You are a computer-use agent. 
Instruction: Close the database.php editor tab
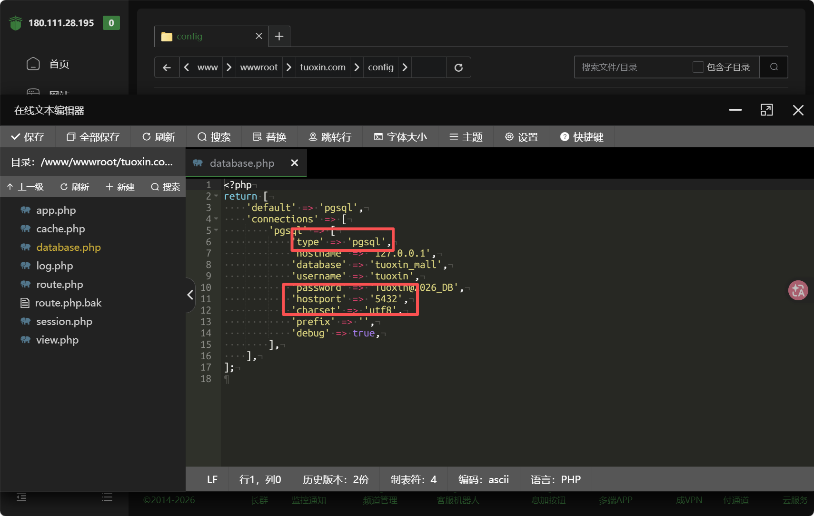click(x=295, y=163)
